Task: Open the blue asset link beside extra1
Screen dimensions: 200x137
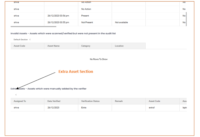Action: tap(185, 107)
